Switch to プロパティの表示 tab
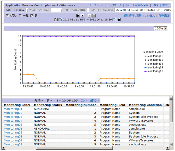This screenshot has width=175, height=151. coord(39,10)
